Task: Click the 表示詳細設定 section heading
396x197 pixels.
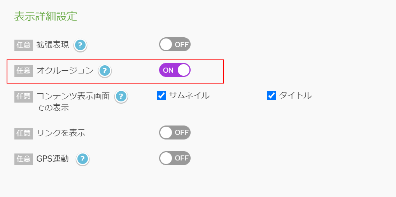Action: [x=46, y=16]
